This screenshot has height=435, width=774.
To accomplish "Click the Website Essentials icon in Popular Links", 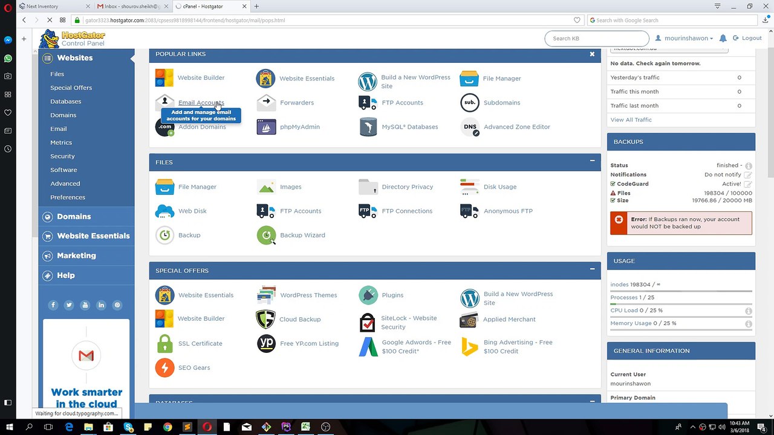I will [x=265, y=78].
